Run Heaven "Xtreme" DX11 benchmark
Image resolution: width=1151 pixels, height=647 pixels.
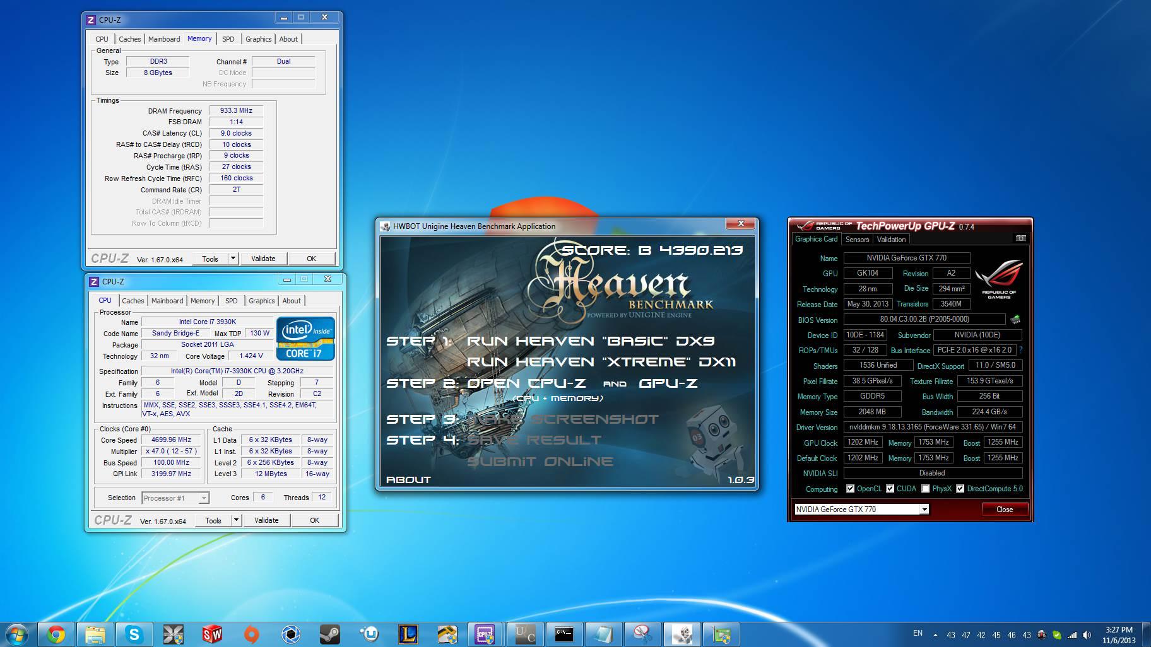tap(601, 362)
